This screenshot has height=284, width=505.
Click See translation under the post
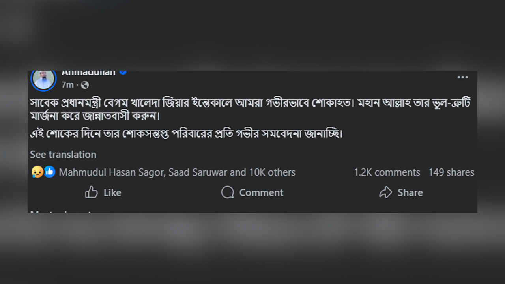click(x=63, y=155)
